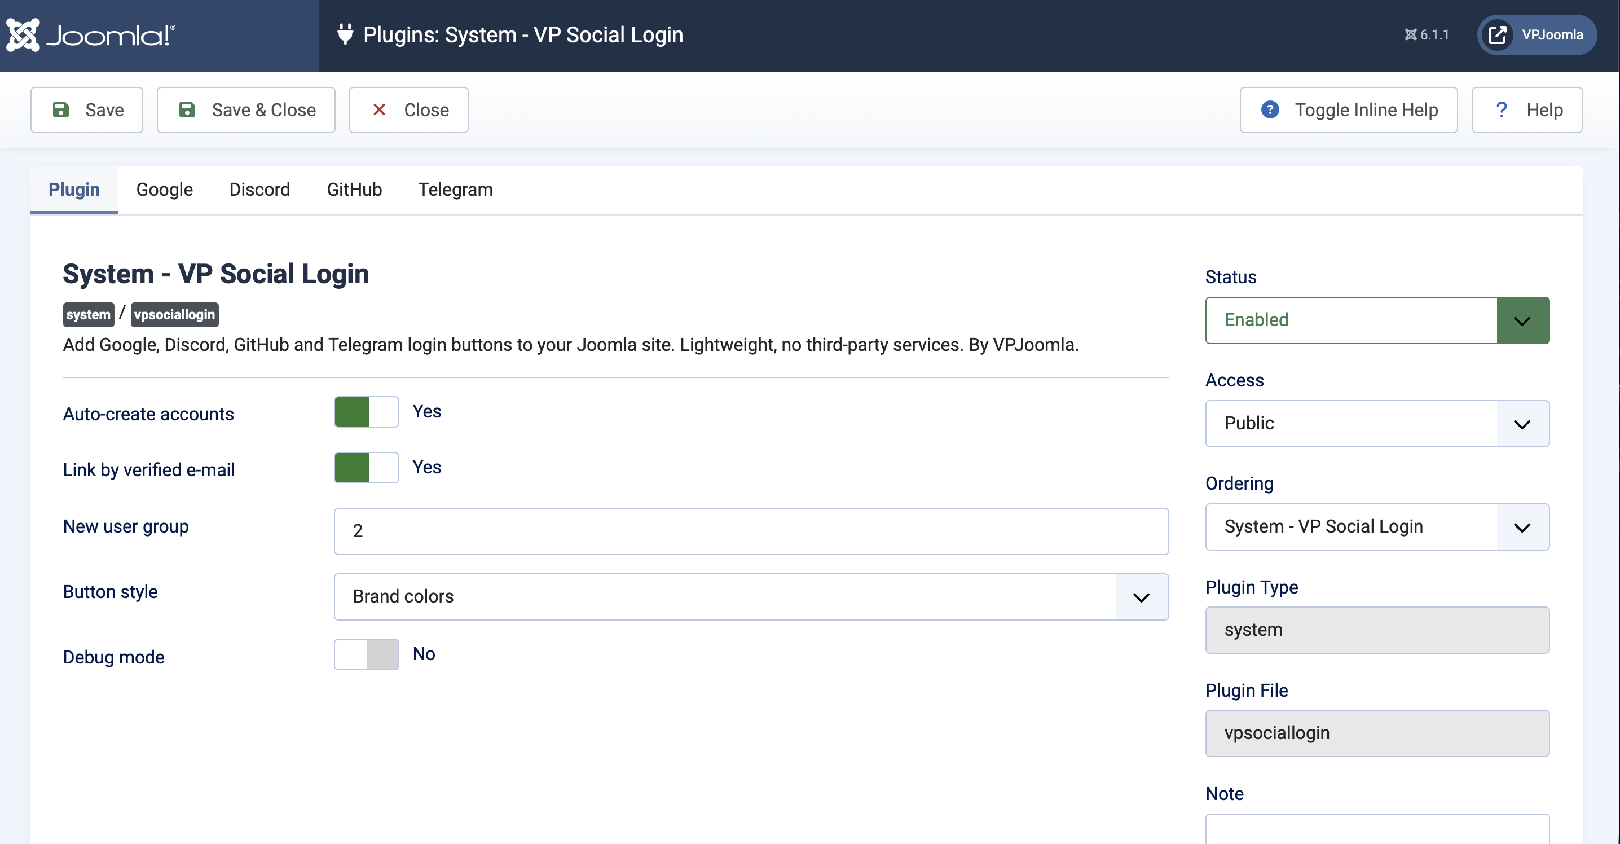The image size is (1620, 844).
Task: Toggle Link by verified e-mail switch
Action: pyautogui.click(x=366, y=468)
